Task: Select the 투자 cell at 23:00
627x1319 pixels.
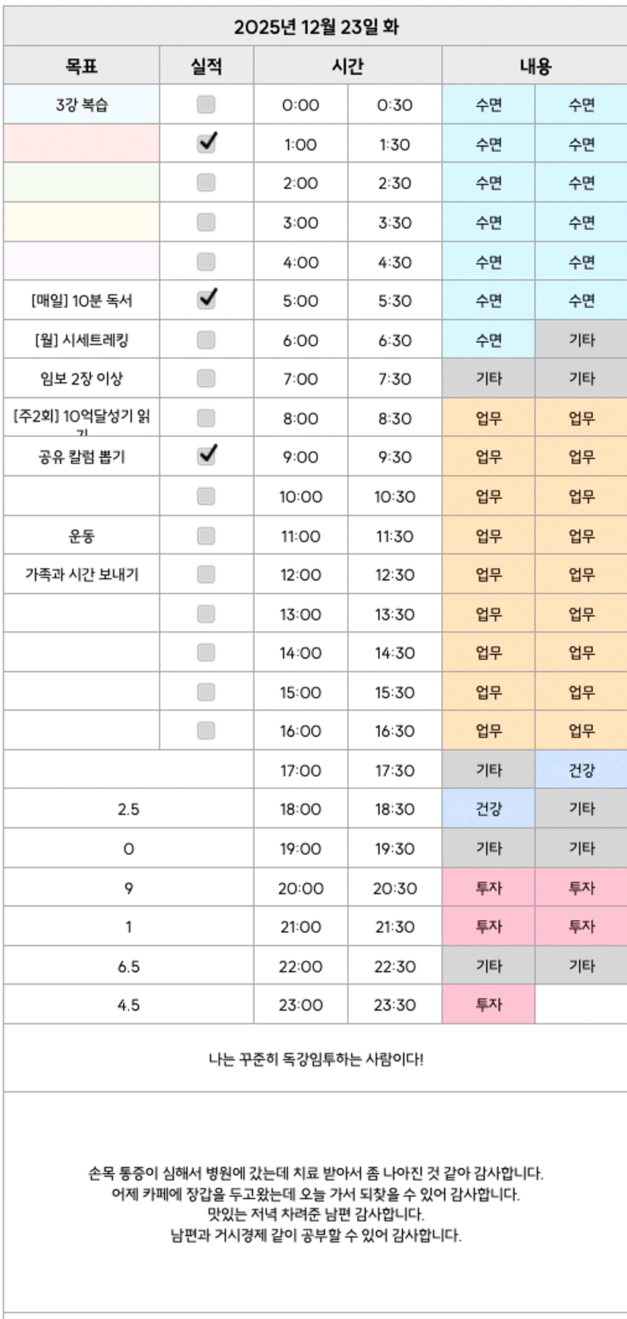Action: click(x=488, y=1005)
